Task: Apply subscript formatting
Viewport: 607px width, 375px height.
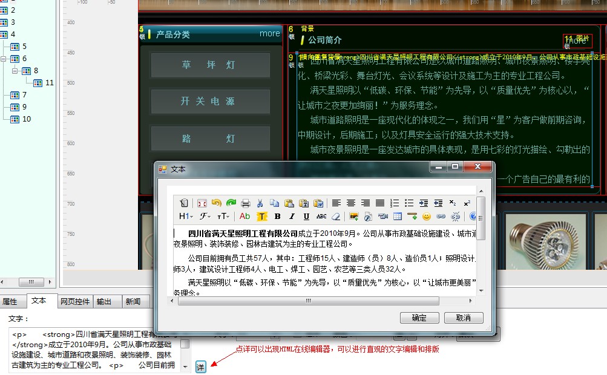Action: click(453, 203)
